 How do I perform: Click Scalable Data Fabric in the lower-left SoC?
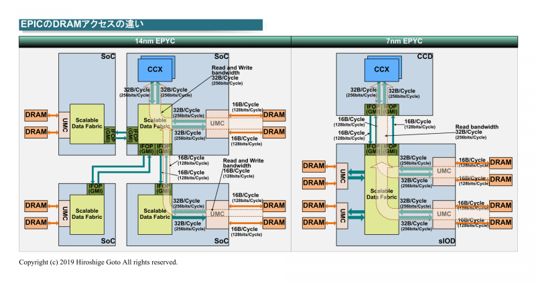tap(87, 214)
